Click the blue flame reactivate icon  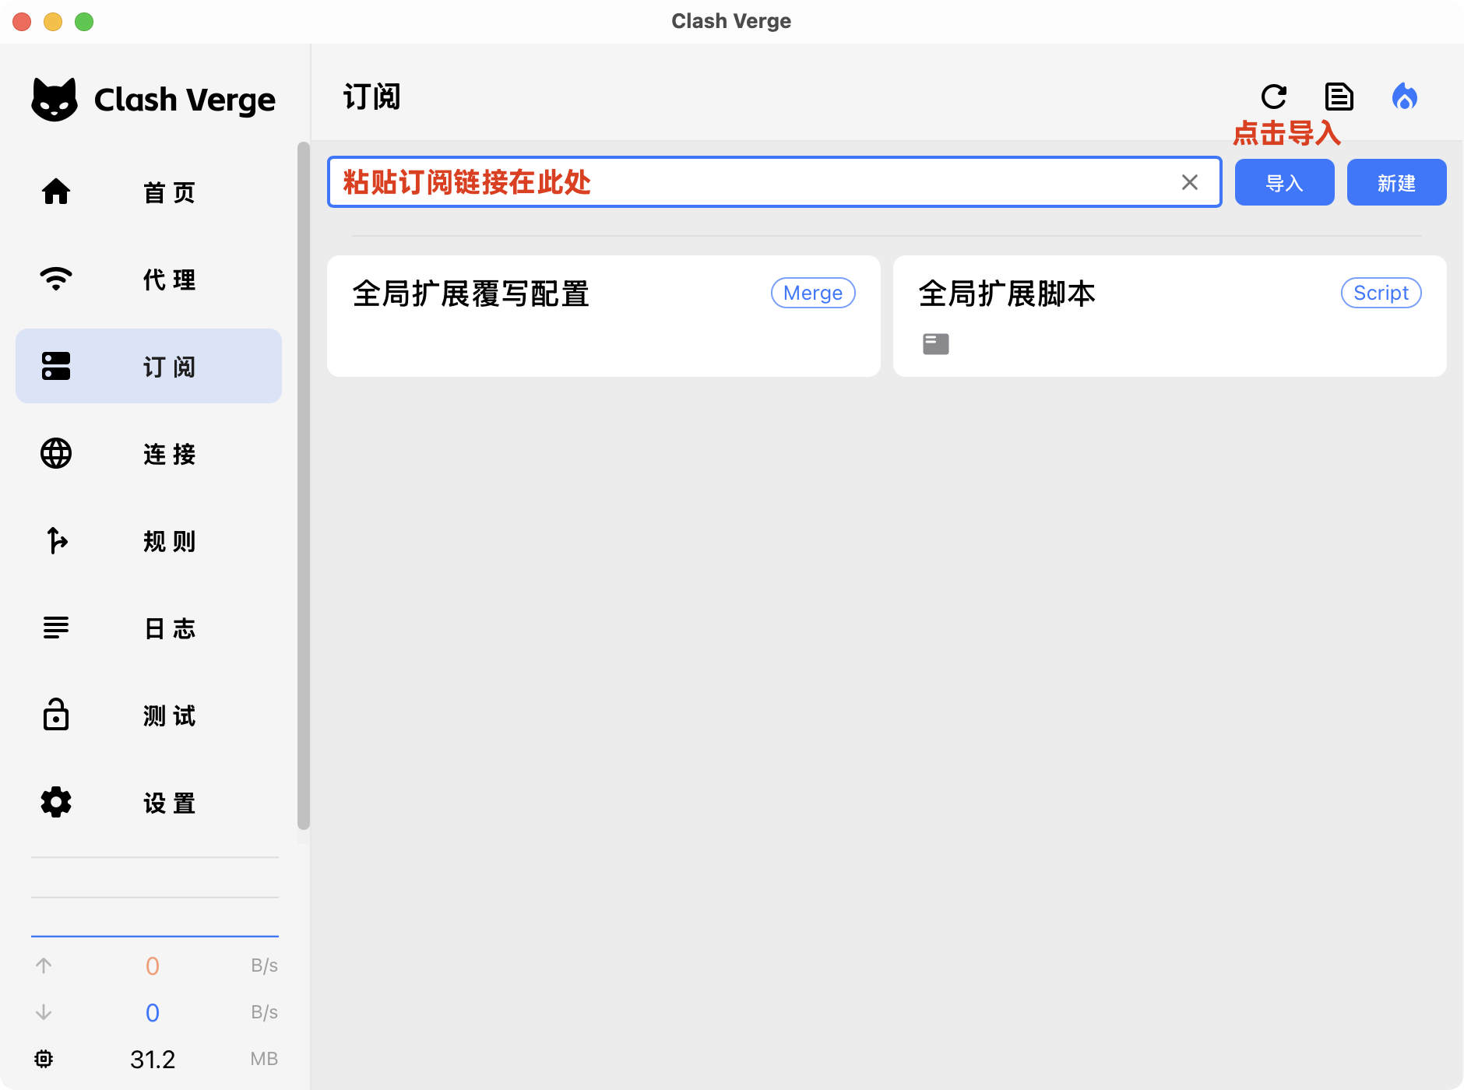point(1405,97)
